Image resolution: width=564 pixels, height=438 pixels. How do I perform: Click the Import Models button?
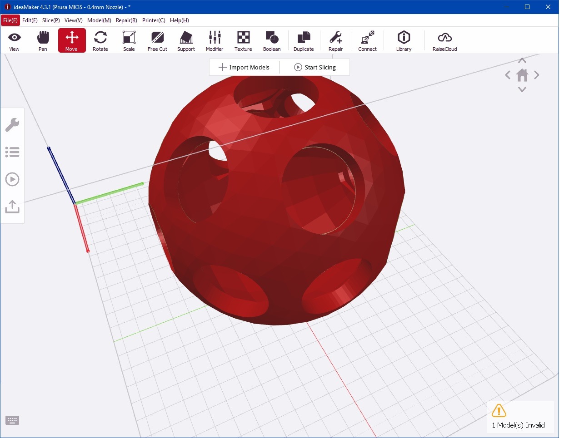(x=244, y=67)
